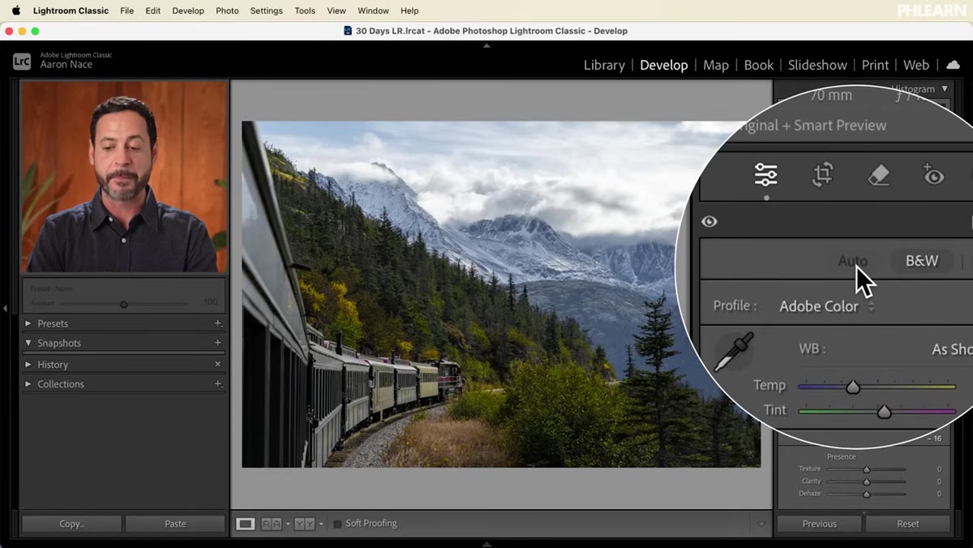Switch to the Map module
The width and height of the screenshot is (973, 548).
pyautogui.click(x=716, y=65)
